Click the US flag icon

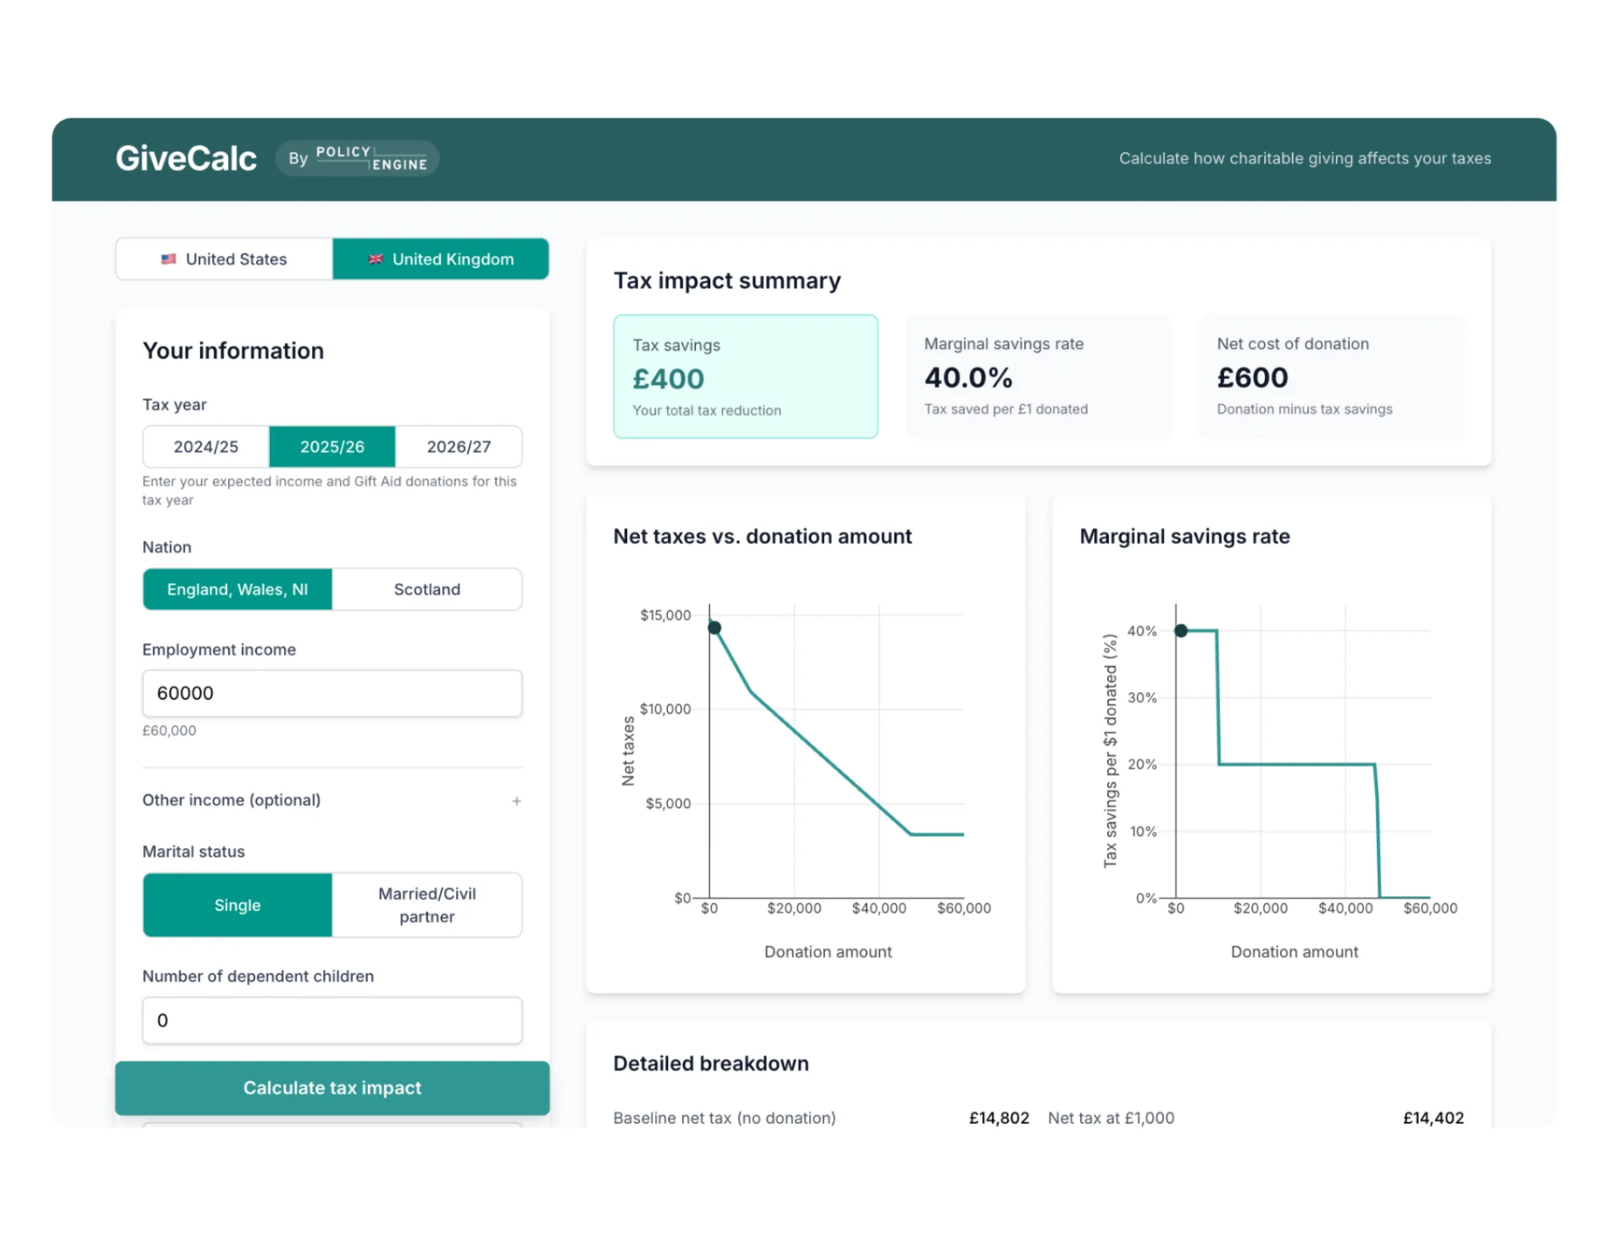click(168, 259)
